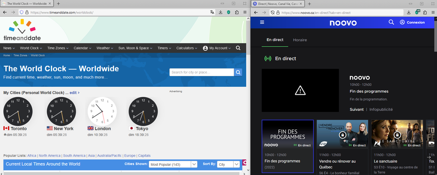Click the Search for city or place field

click(202, 72)
